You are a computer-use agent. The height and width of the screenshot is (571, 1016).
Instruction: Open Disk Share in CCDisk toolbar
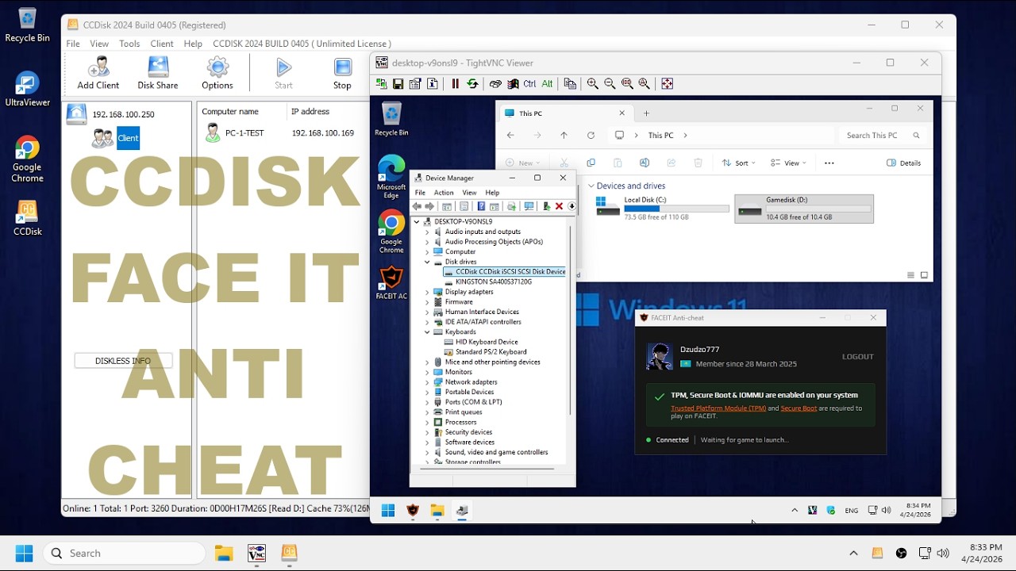158,73
